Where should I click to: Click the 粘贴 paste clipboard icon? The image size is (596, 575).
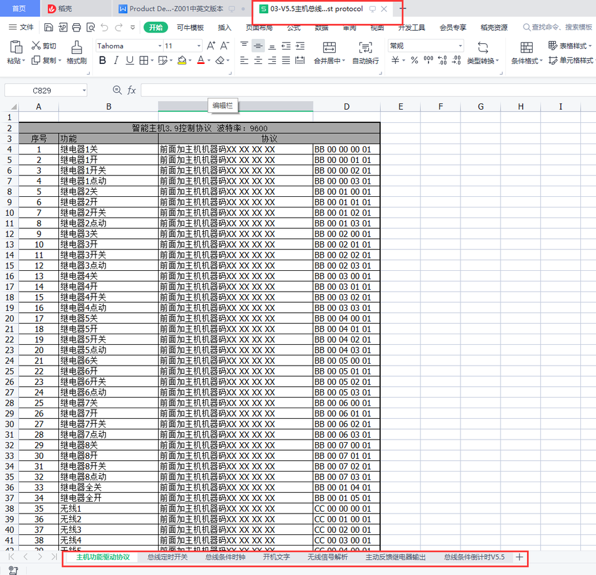pos(16,48)
